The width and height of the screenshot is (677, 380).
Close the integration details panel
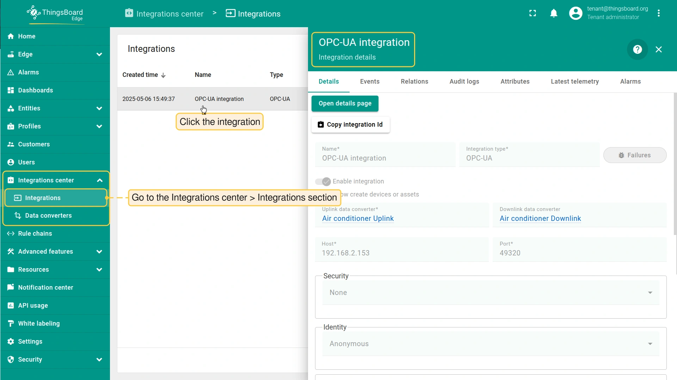[658, 49]
